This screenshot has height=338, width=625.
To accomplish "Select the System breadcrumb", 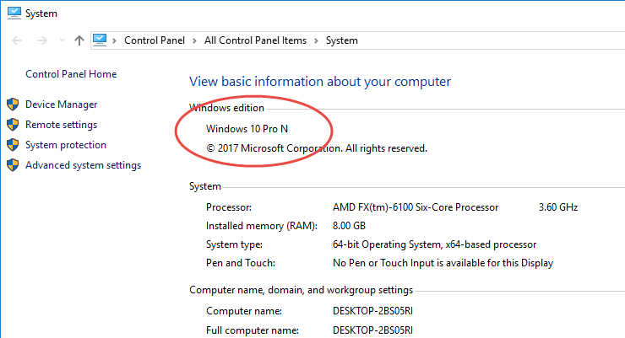I will [341, 40].
